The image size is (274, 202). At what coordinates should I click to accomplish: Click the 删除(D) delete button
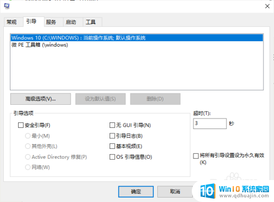pyautogui.click(x=155, y=99)
